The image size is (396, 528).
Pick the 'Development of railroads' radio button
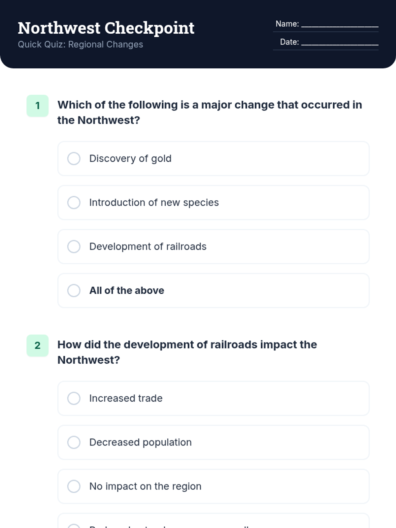(x=74, y=247)
